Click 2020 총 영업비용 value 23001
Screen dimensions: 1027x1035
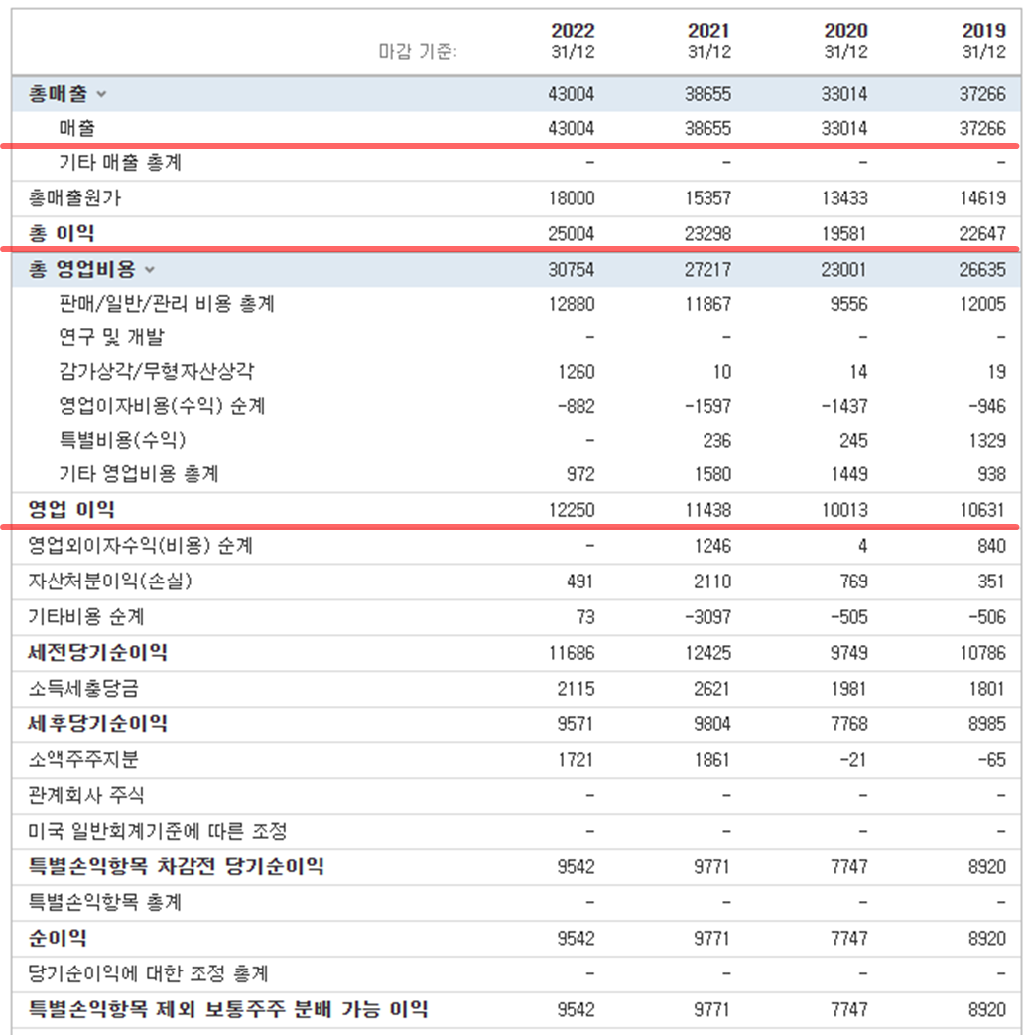844,270
